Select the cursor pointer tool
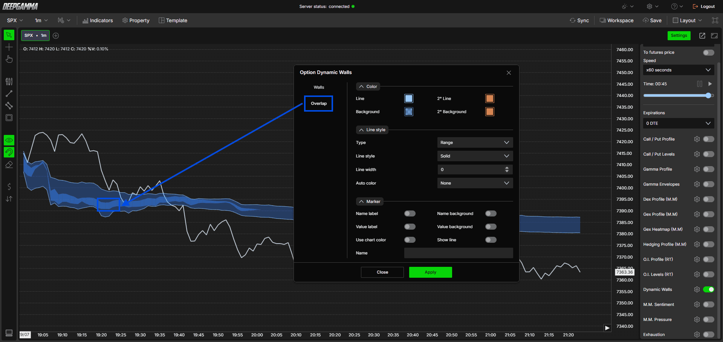This screenshot has height=342, width=723. [9, 35]
